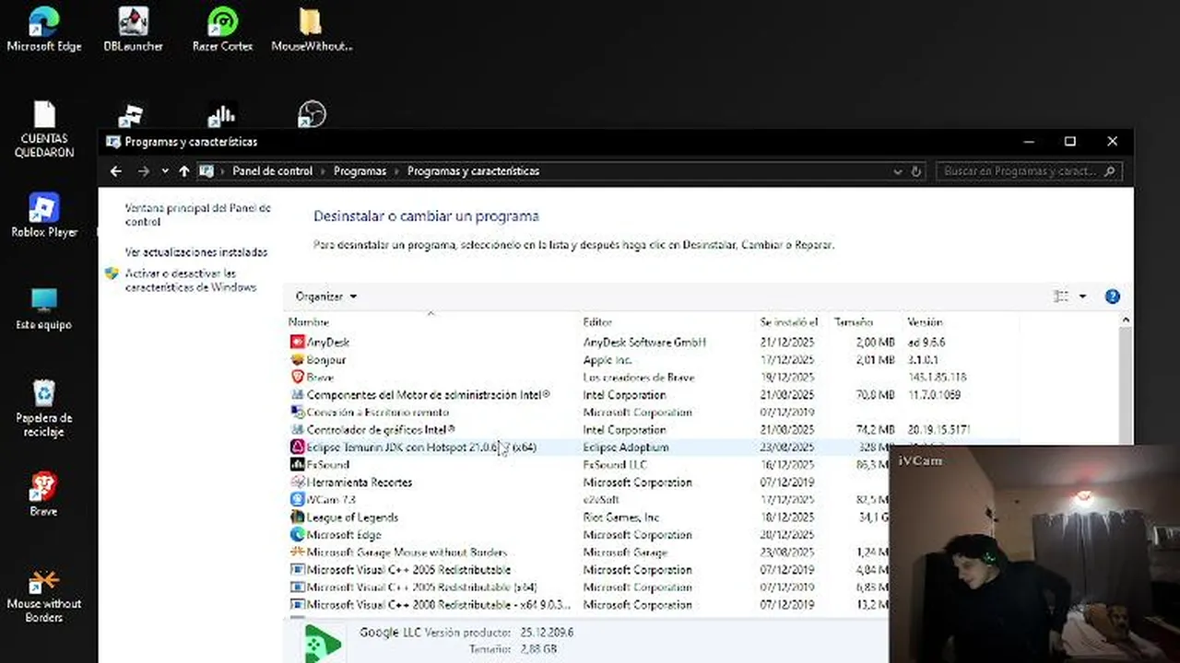Open the recent locations dropdown arrow
1180x663 pixels.
point(165,171)
